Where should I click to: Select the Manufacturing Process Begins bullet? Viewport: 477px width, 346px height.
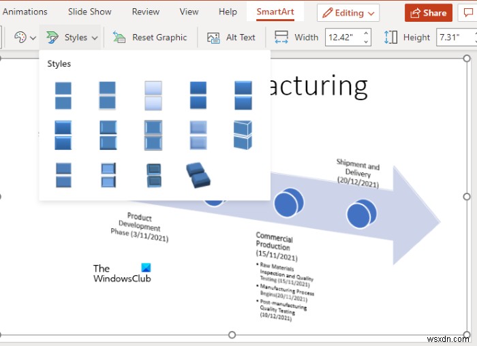coord(286,293)
